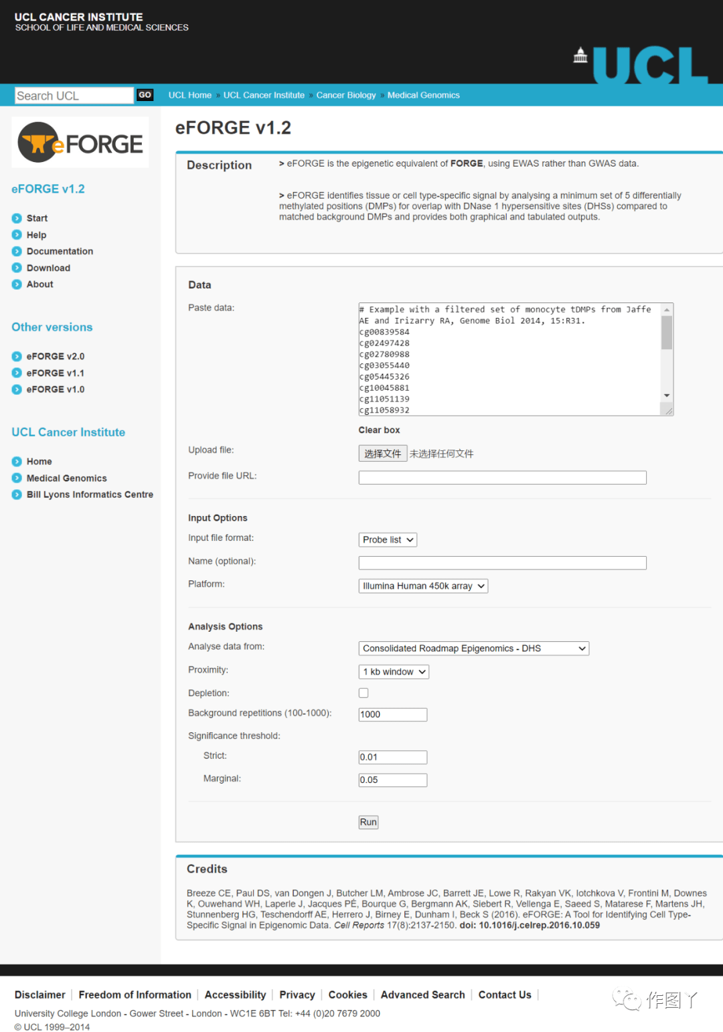Click the Run button
This screenshot has height=1032, width=723.
tap(368, 822)
